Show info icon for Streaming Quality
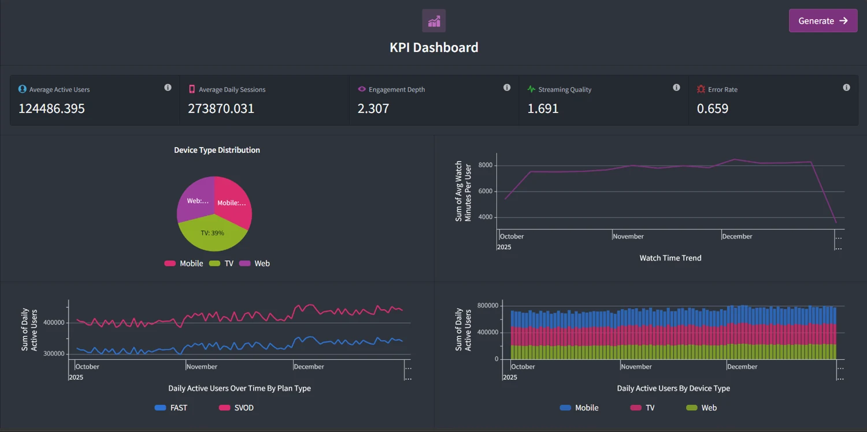This screenshot has width=867, height=432. tap(676, 88)
